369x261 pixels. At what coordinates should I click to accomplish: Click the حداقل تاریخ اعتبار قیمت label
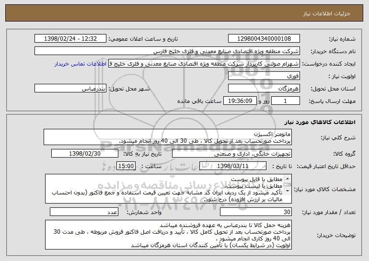[326, 166]
